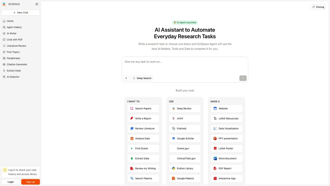Viewport: 330px width, 186px height.
Task: Click the task input field
Action: [185, 66]
